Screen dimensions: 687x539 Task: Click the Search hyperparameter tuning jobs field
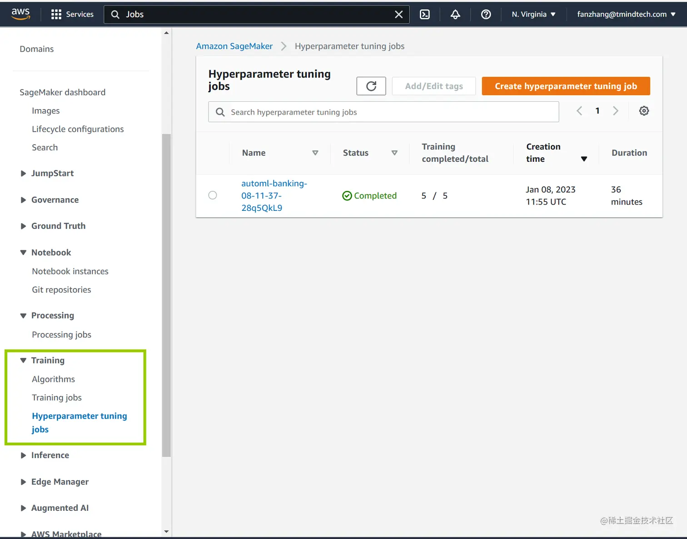[x=383, y=112]
